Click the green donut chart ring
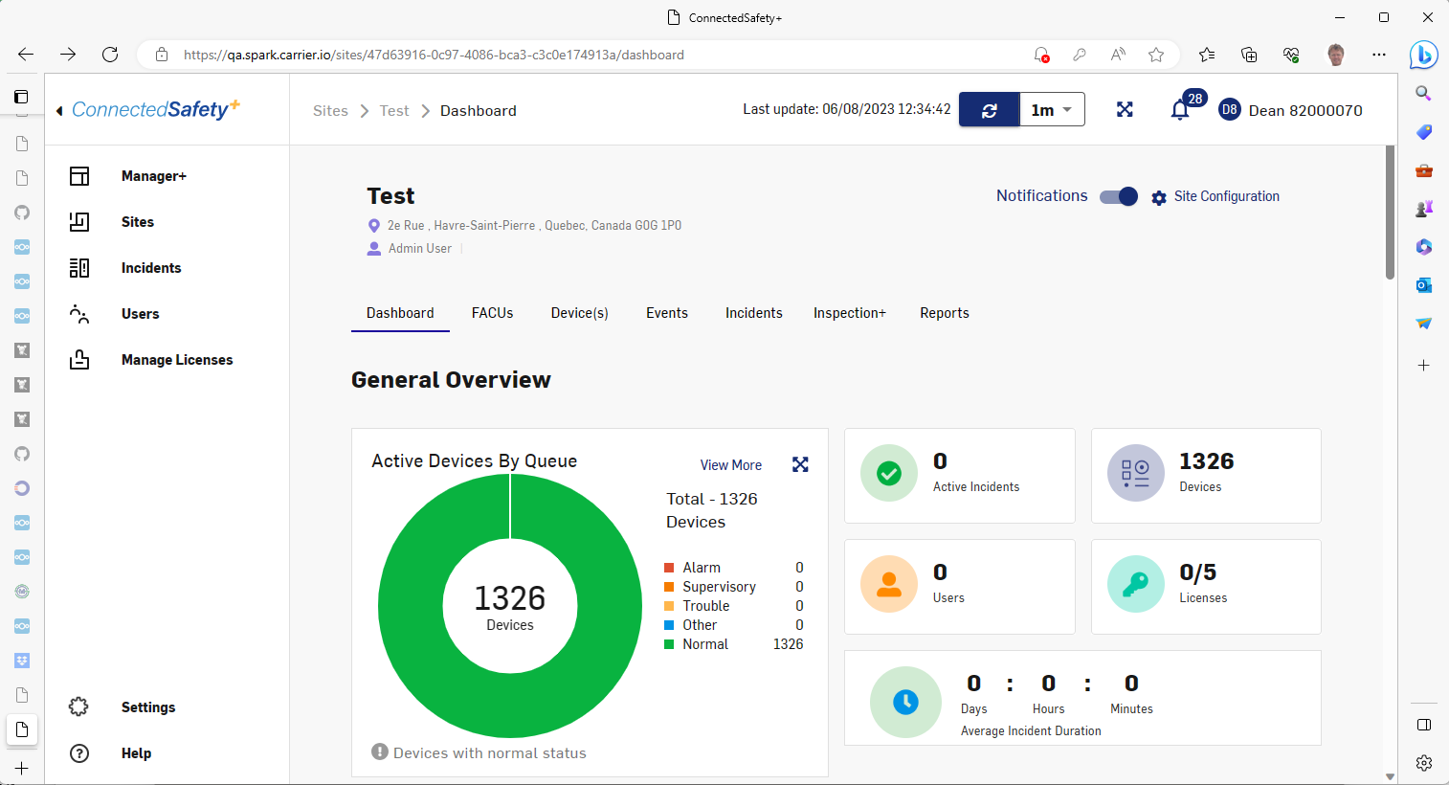The height and width of the screenshot is (785, 1449). pos(412,606)
